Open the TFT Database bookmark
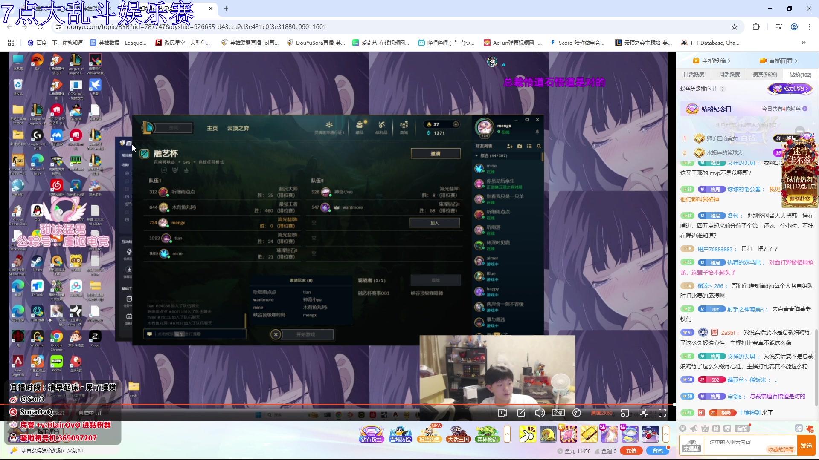The width and height of the screenshot is (819, 460). [710, 43]
